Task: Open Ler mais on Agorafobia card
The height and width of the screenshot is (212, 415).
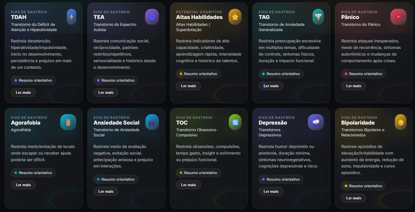Action: (x=23, y=185)
